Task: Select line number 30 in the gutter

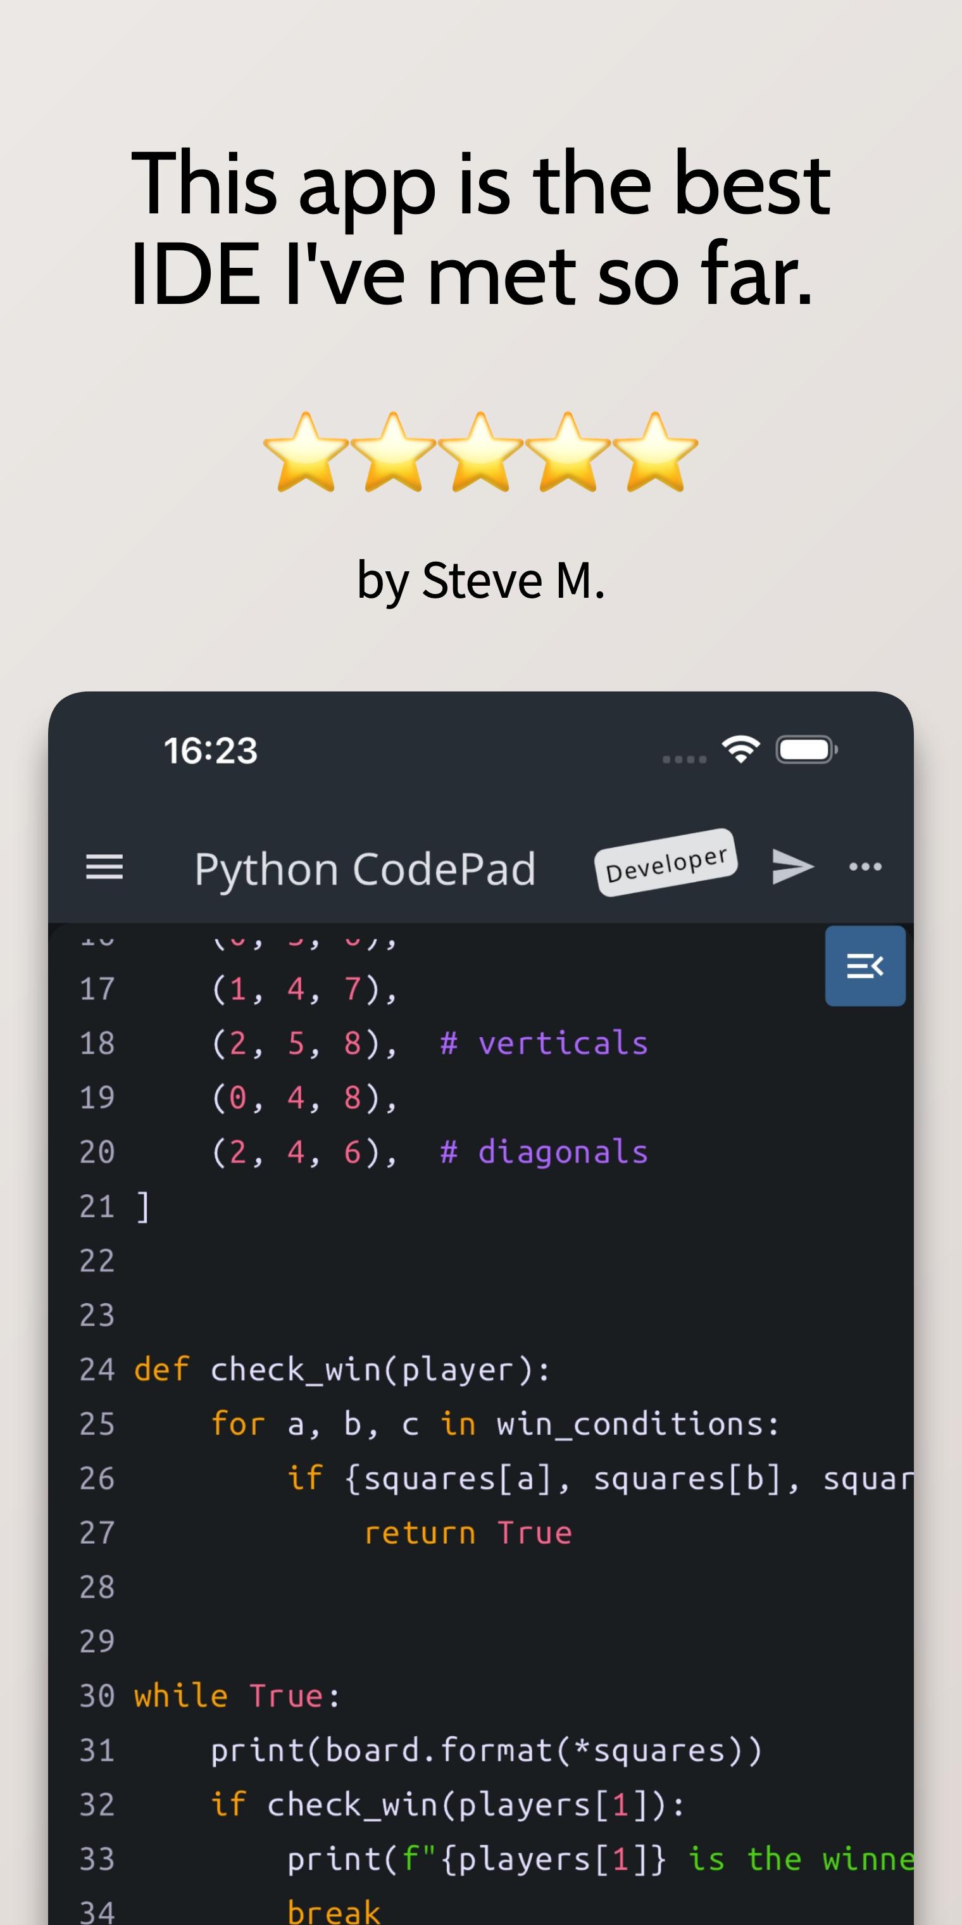Action: (x=97, y=1696)
